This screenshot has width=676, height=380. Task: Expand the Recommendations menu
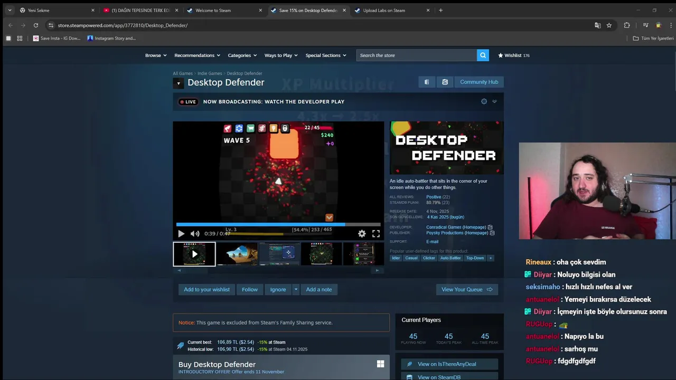(x=198, y=55)
